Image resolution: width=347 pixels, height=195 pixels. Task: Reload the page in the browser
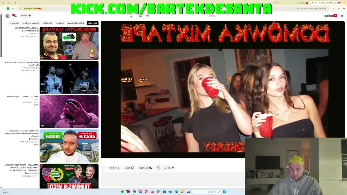pyautogui.click(x=334, y=9)
